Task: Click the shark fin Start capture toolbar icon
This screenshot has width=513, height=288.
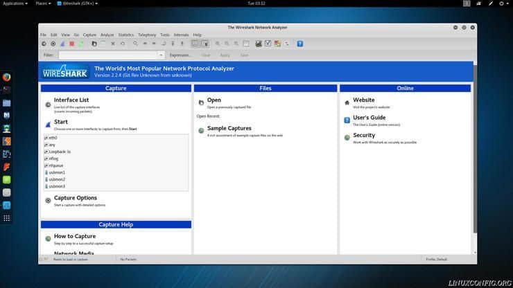Action: pos(62,44)
